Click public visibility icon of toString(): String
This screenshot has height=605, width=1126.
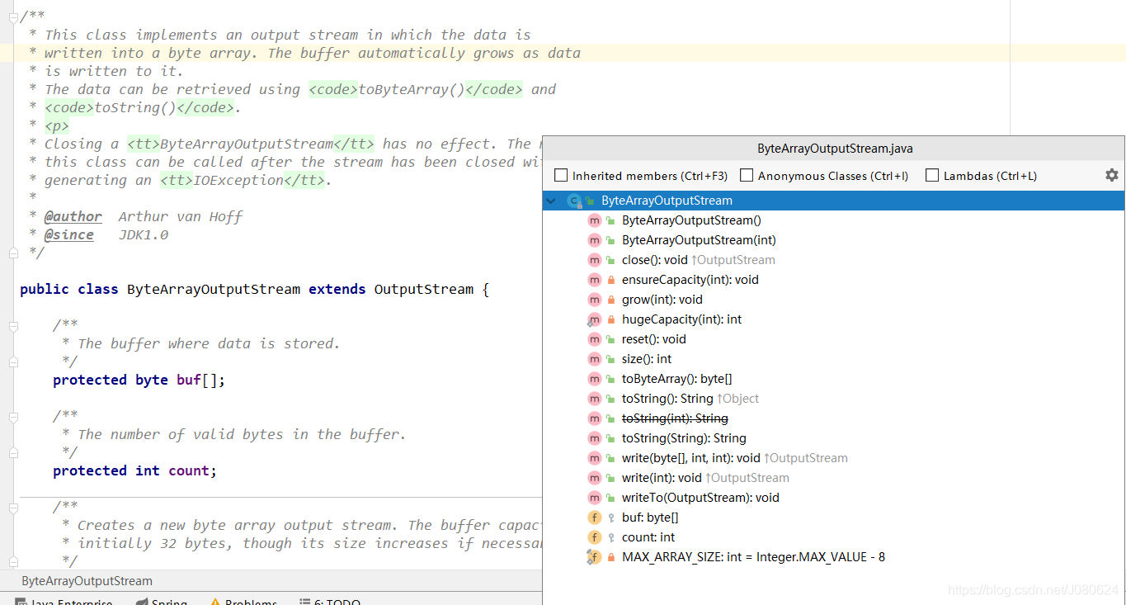click(x=611, y=399)
